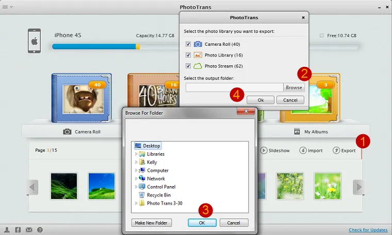The height and width of the screenshot is (235, 392).
Task: Open the brown Photo Library album cover
Action: (x=153, y=90)
